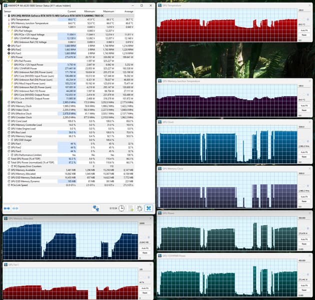This screenshot has height=300, width=315.
Task: Click Auto Fit in GPU Memory Junction Temperature graph
Action: pyautogui.click(x=304, y=106)
